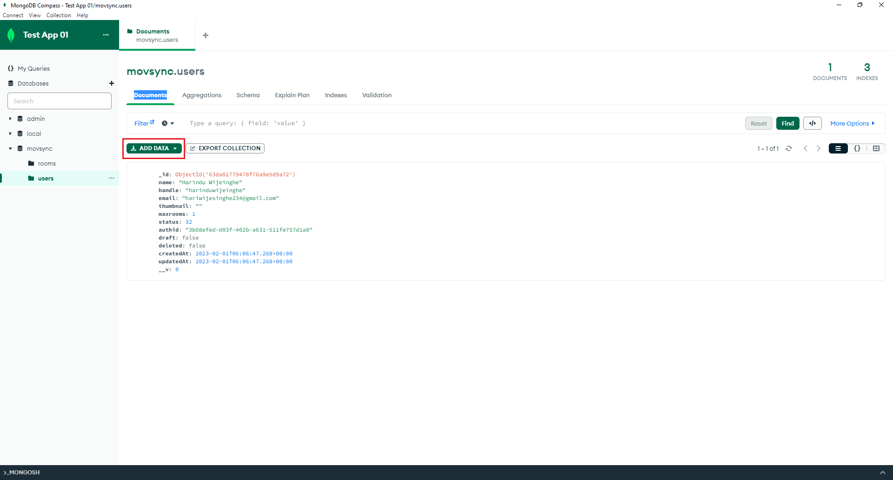The height and width of the screenshot is (480, 893).
Task: Click the ObjectId value of the document
Action: (235, 174)
